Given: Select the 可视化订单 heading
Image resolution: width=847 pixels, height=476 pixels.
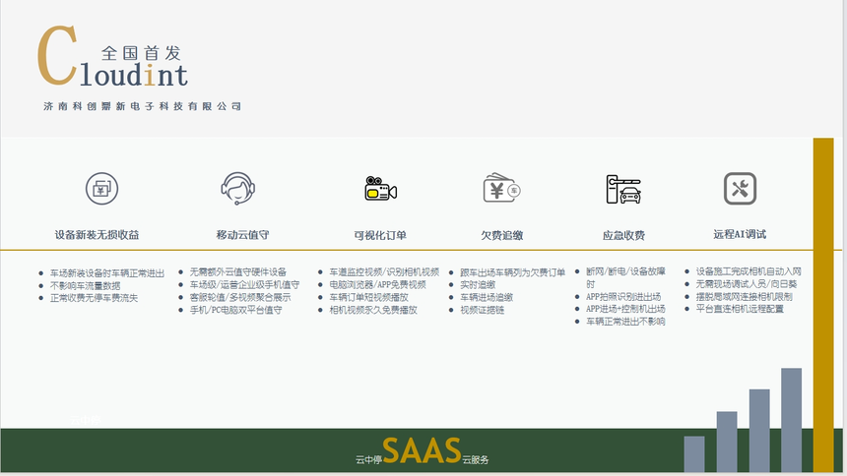Looking at the screenshot, I should pos(380,235).
